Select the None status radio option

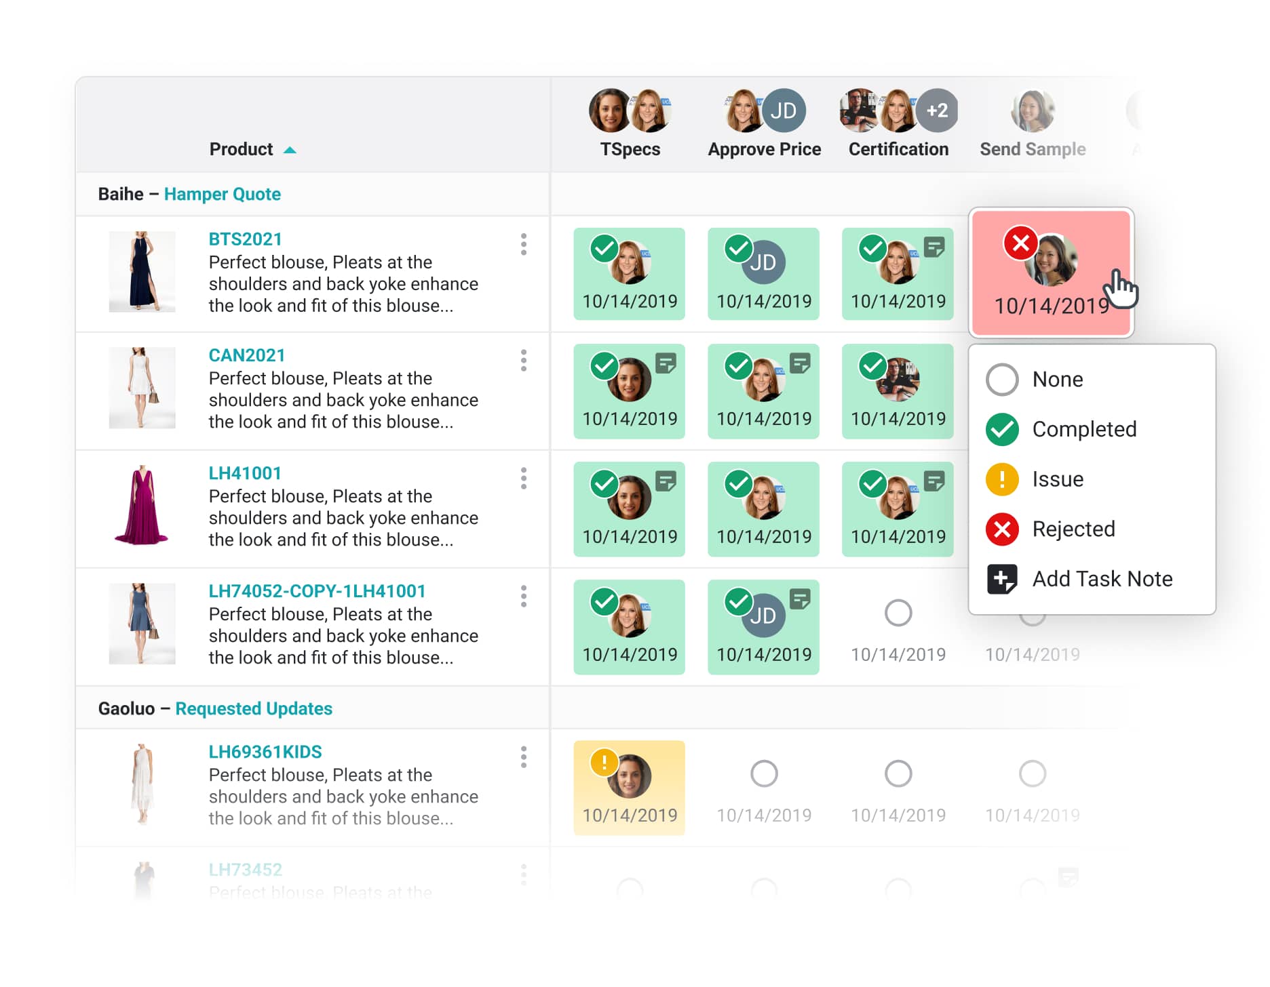click(x=1001, y=380)
